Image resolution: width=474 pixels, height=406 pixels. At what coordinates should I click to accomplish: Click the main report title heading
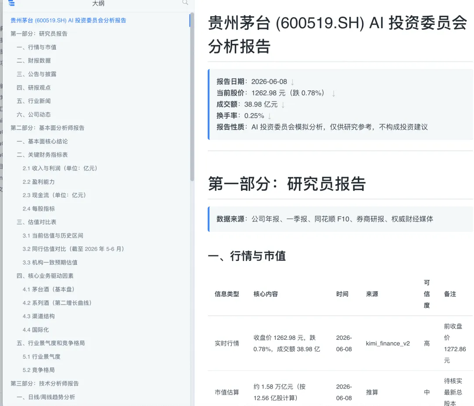pos(338,35)
